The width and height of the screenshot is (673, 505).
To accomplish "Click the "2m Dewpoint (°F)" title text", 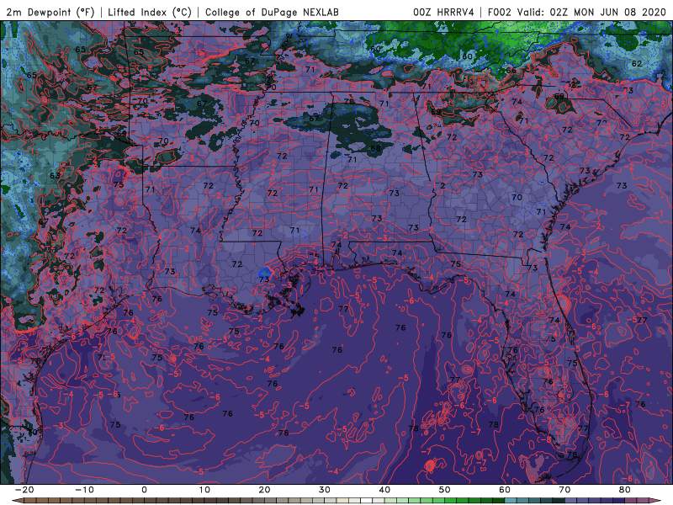I will tap(50, 12).
